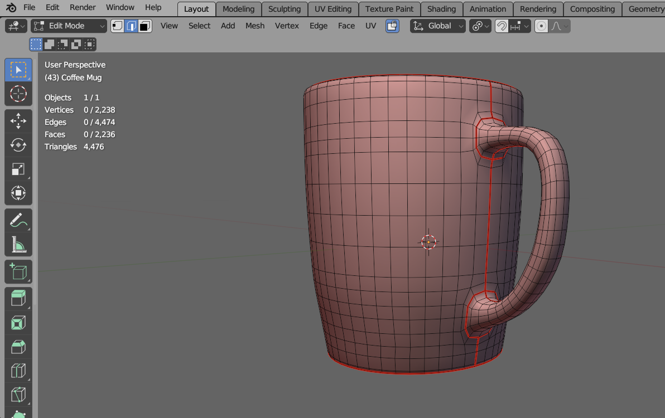The width and height of the screenshot is (665, 418).
Task: Open the Edit Mode dropdown
Action: point(69,26)
